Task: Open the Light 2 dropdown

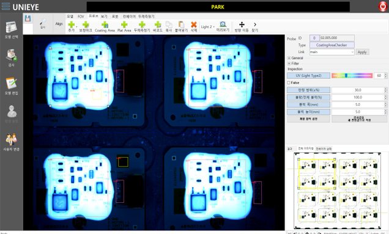Action: (208, 27)
